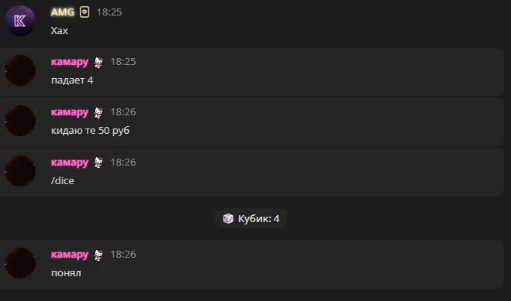Click the 18:26 timestamp above 'понял'
This screenshot has height=301, width=511.
(x=123, y=255)
